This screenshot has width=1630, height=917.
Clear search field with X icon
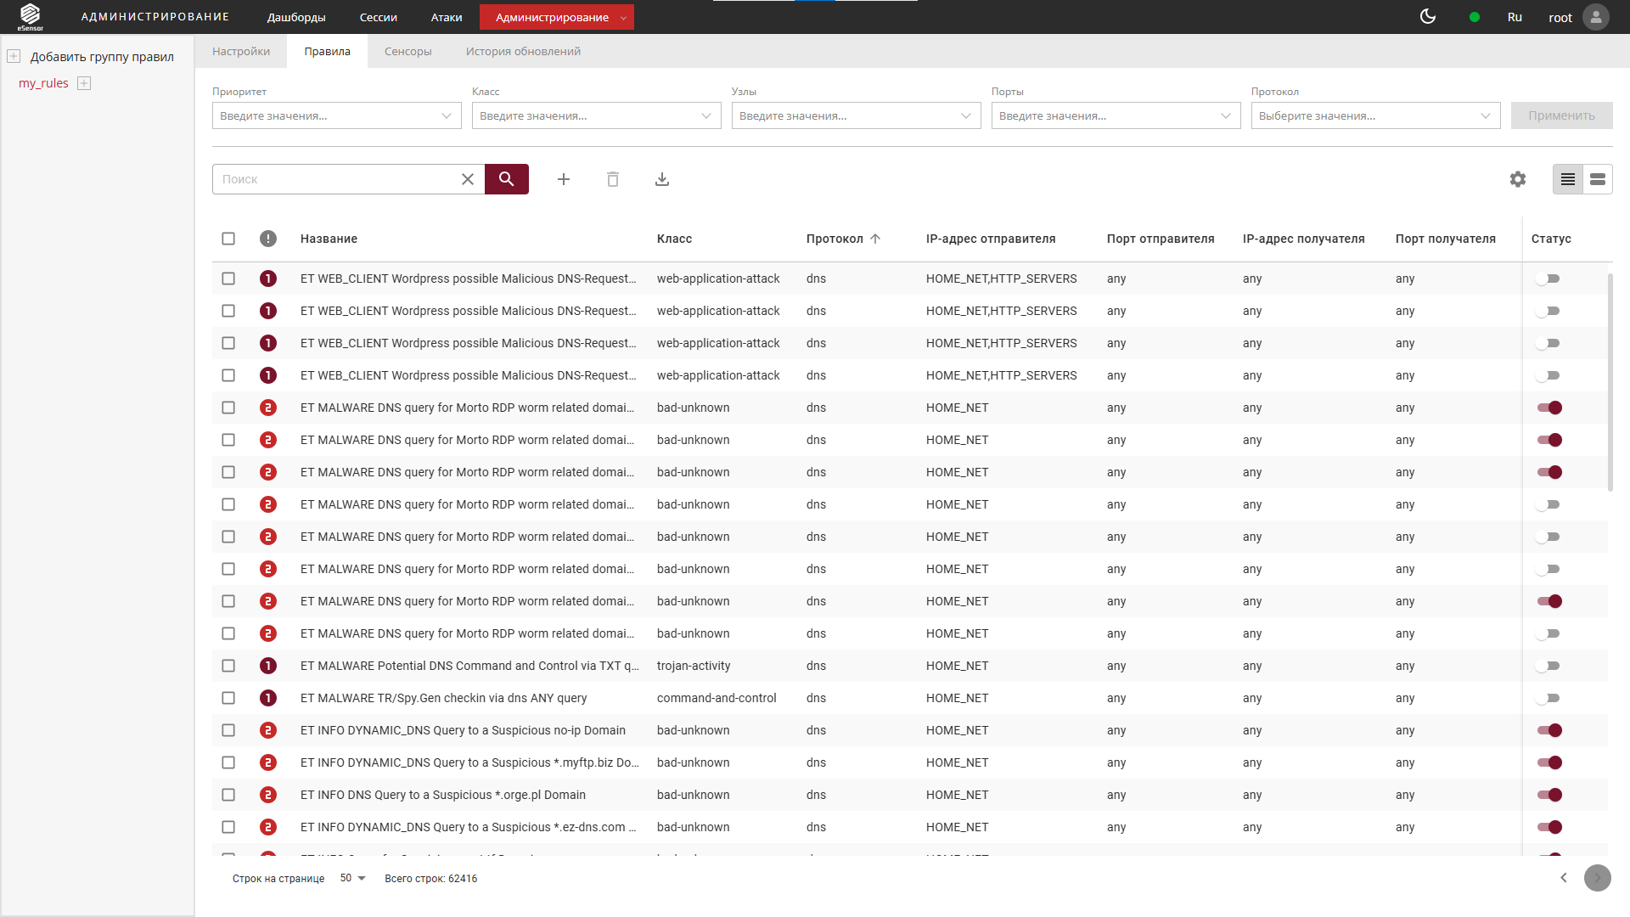pyautogui.click(x=468, y=179)
